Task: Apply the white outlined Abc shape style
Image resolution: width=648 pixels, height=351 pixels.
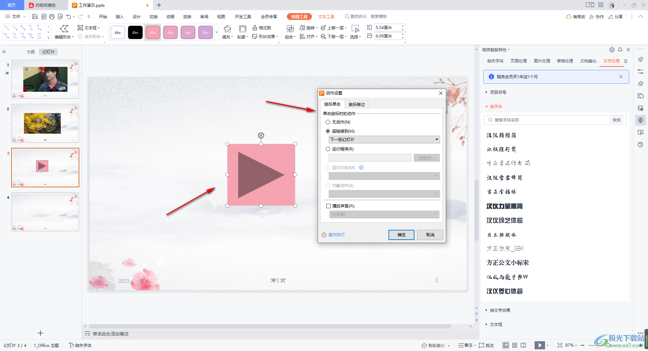Action: (118, 32)
